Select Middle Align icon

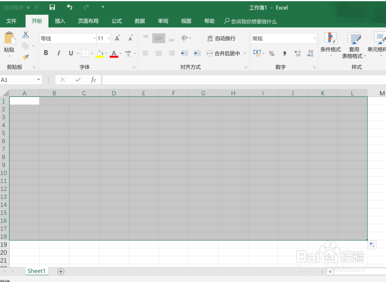point(159,38)
